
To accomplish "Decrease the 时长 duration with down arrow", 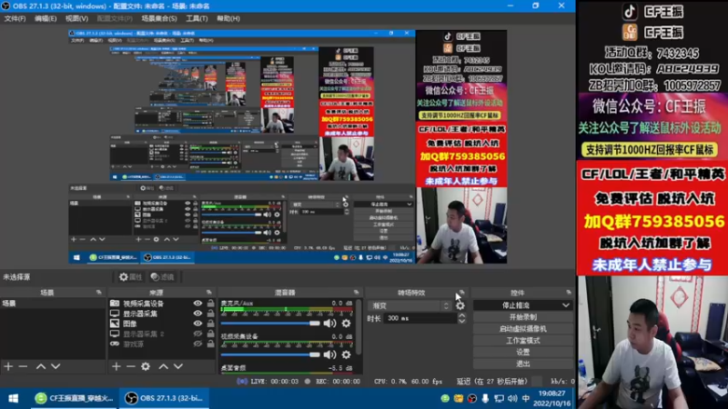I will [x=461, y=322].
